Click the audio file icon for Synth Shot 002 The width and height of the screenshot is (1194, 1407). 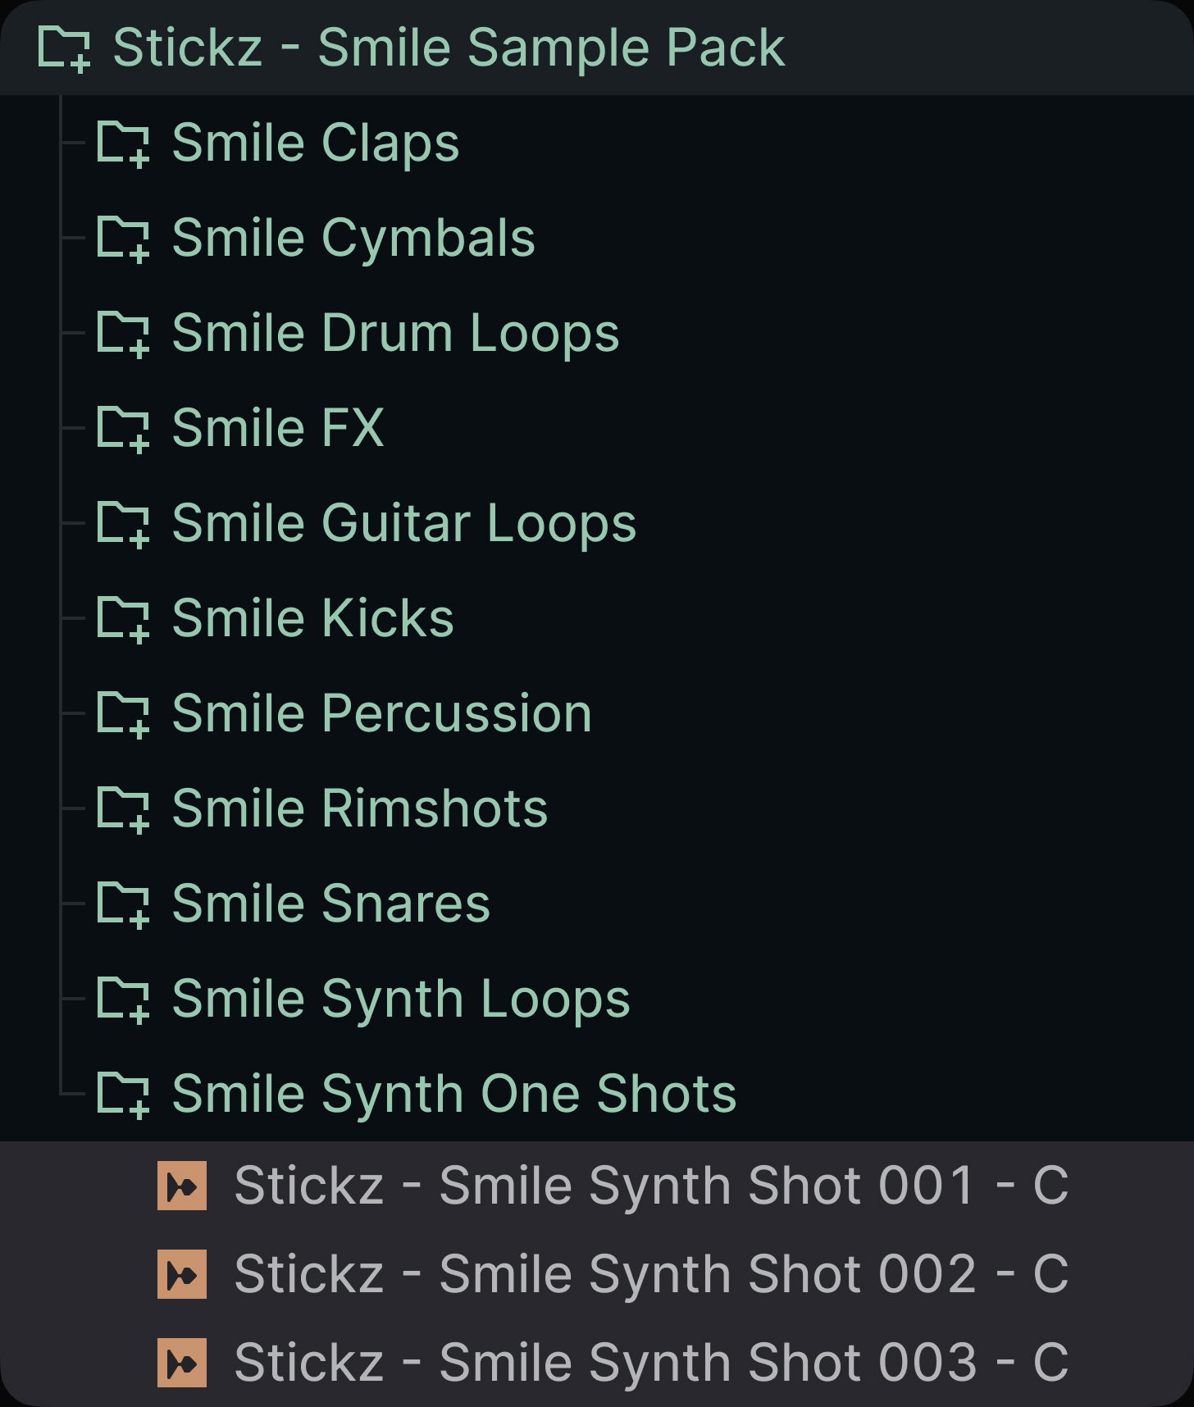[x=182, y=1274]
